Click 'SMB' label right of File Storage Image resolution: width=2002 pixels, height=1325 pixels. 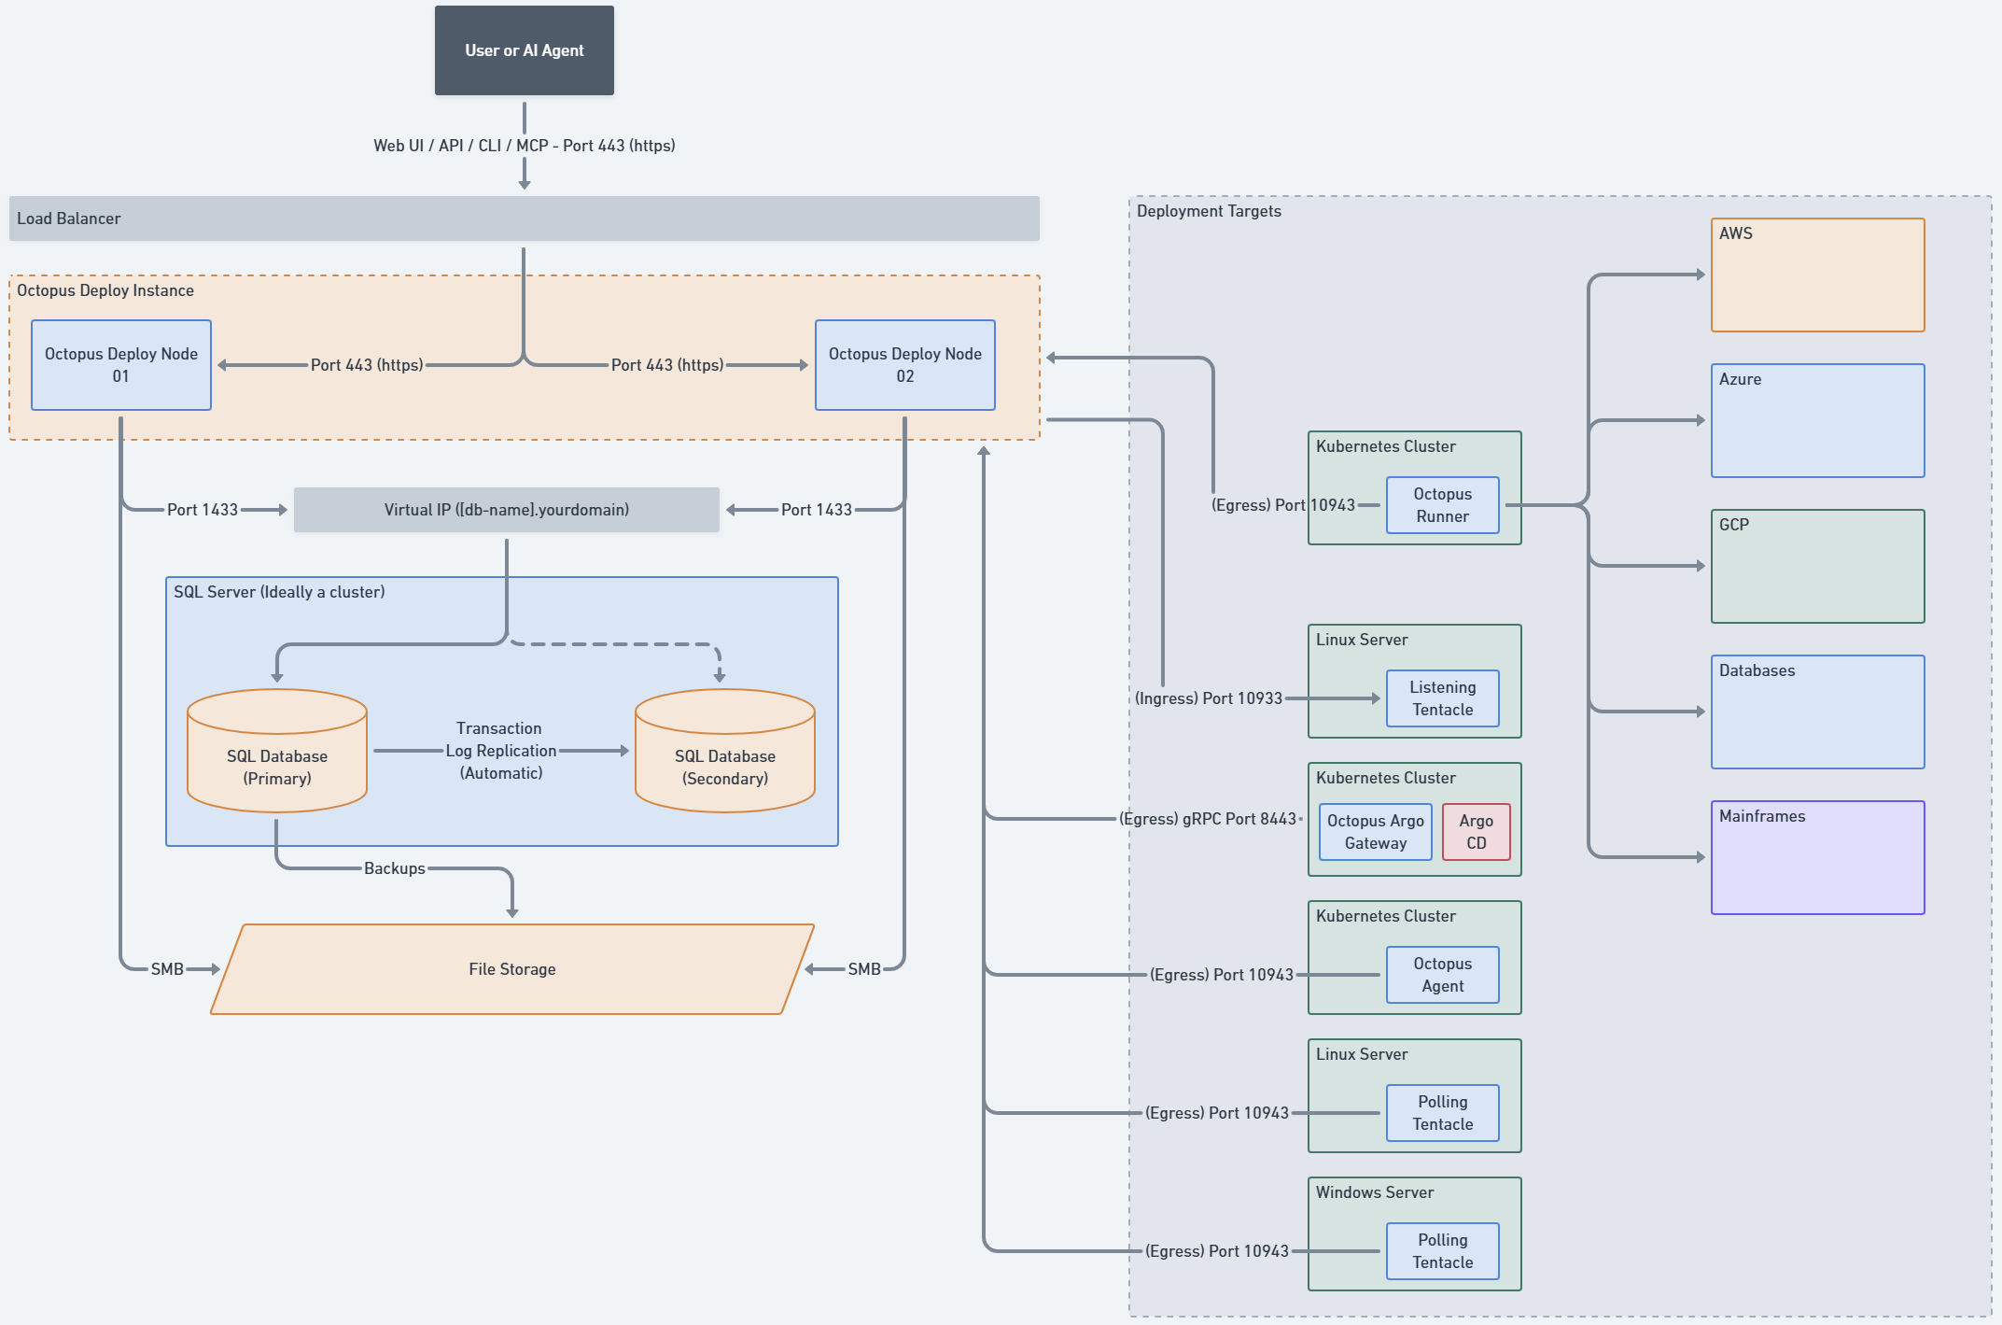click(864, 969)
